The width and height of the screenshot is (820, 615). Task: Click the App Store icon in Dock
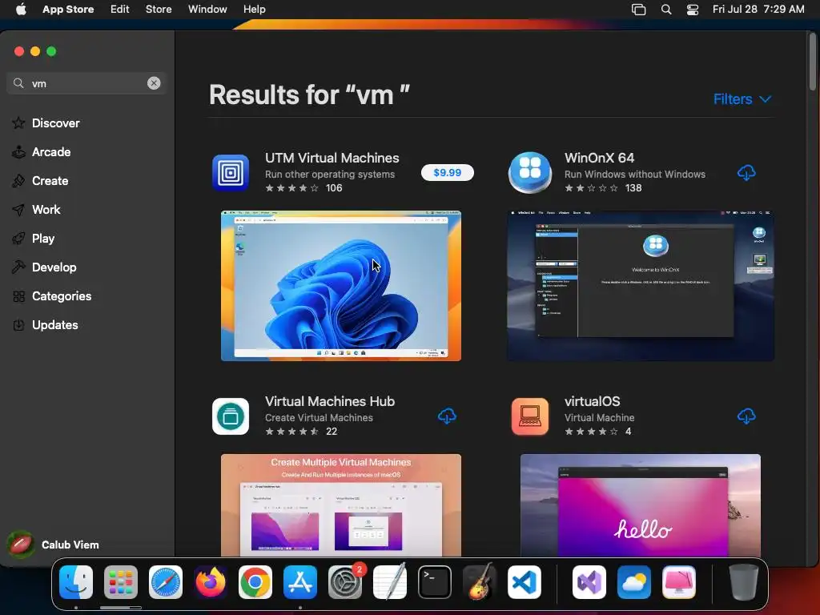click(300, 582)
